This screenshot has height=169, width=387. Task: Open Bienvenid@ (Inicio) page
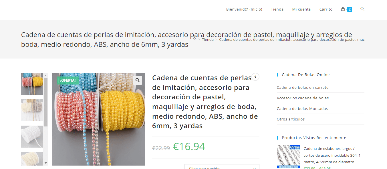coord(244,9)
